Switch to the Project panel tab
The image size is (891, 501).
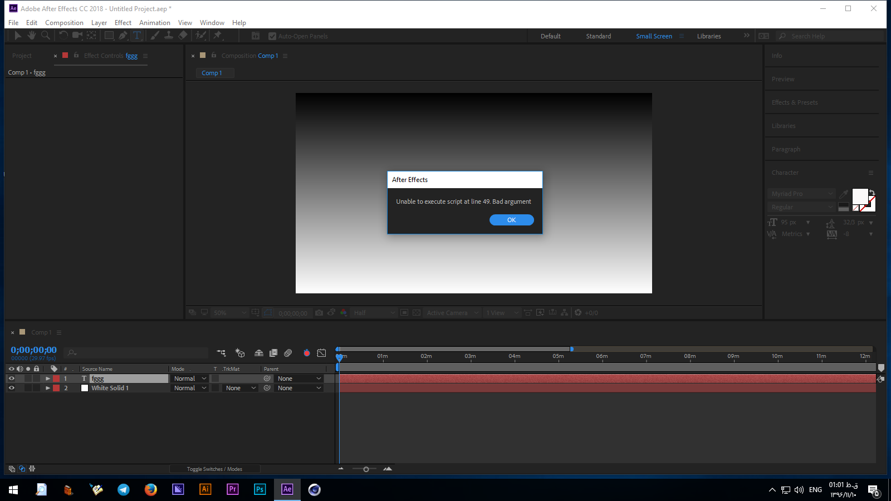click(22, 56)
